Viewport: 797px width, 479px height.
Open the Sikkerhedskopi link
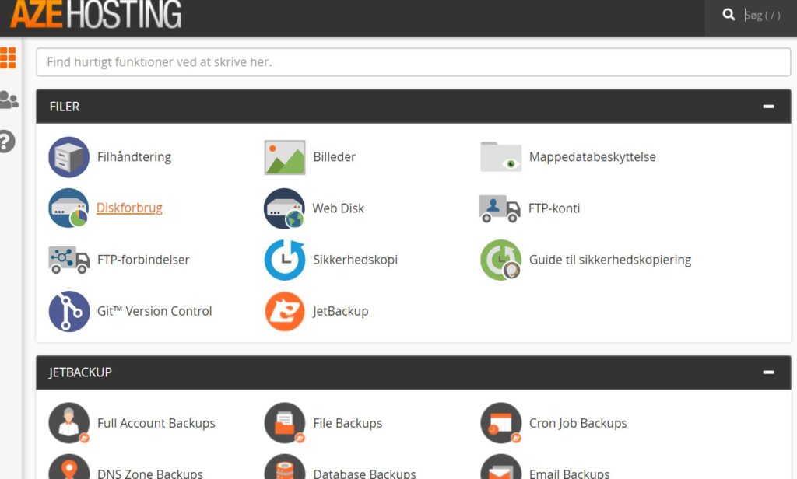(355, 260)
